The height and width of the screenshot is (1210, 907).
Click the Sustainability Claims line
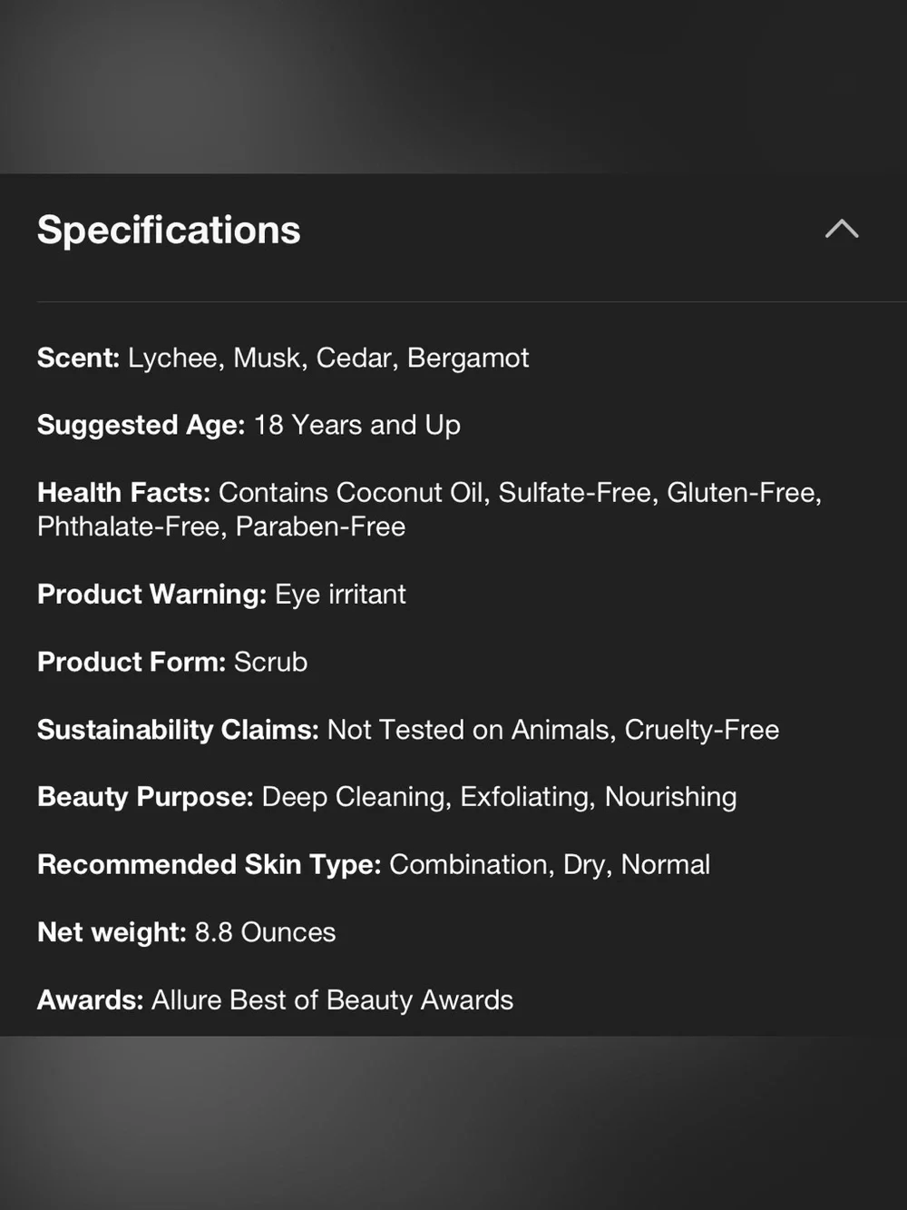pyautogui.click(x=408, y=729)
